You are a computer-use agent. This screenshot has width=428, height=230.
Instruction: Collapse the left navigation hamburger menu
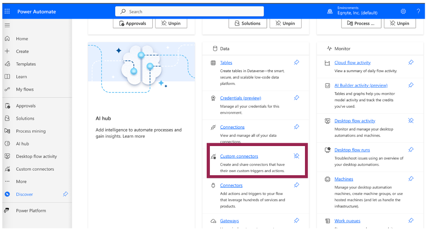click(7, 26)
